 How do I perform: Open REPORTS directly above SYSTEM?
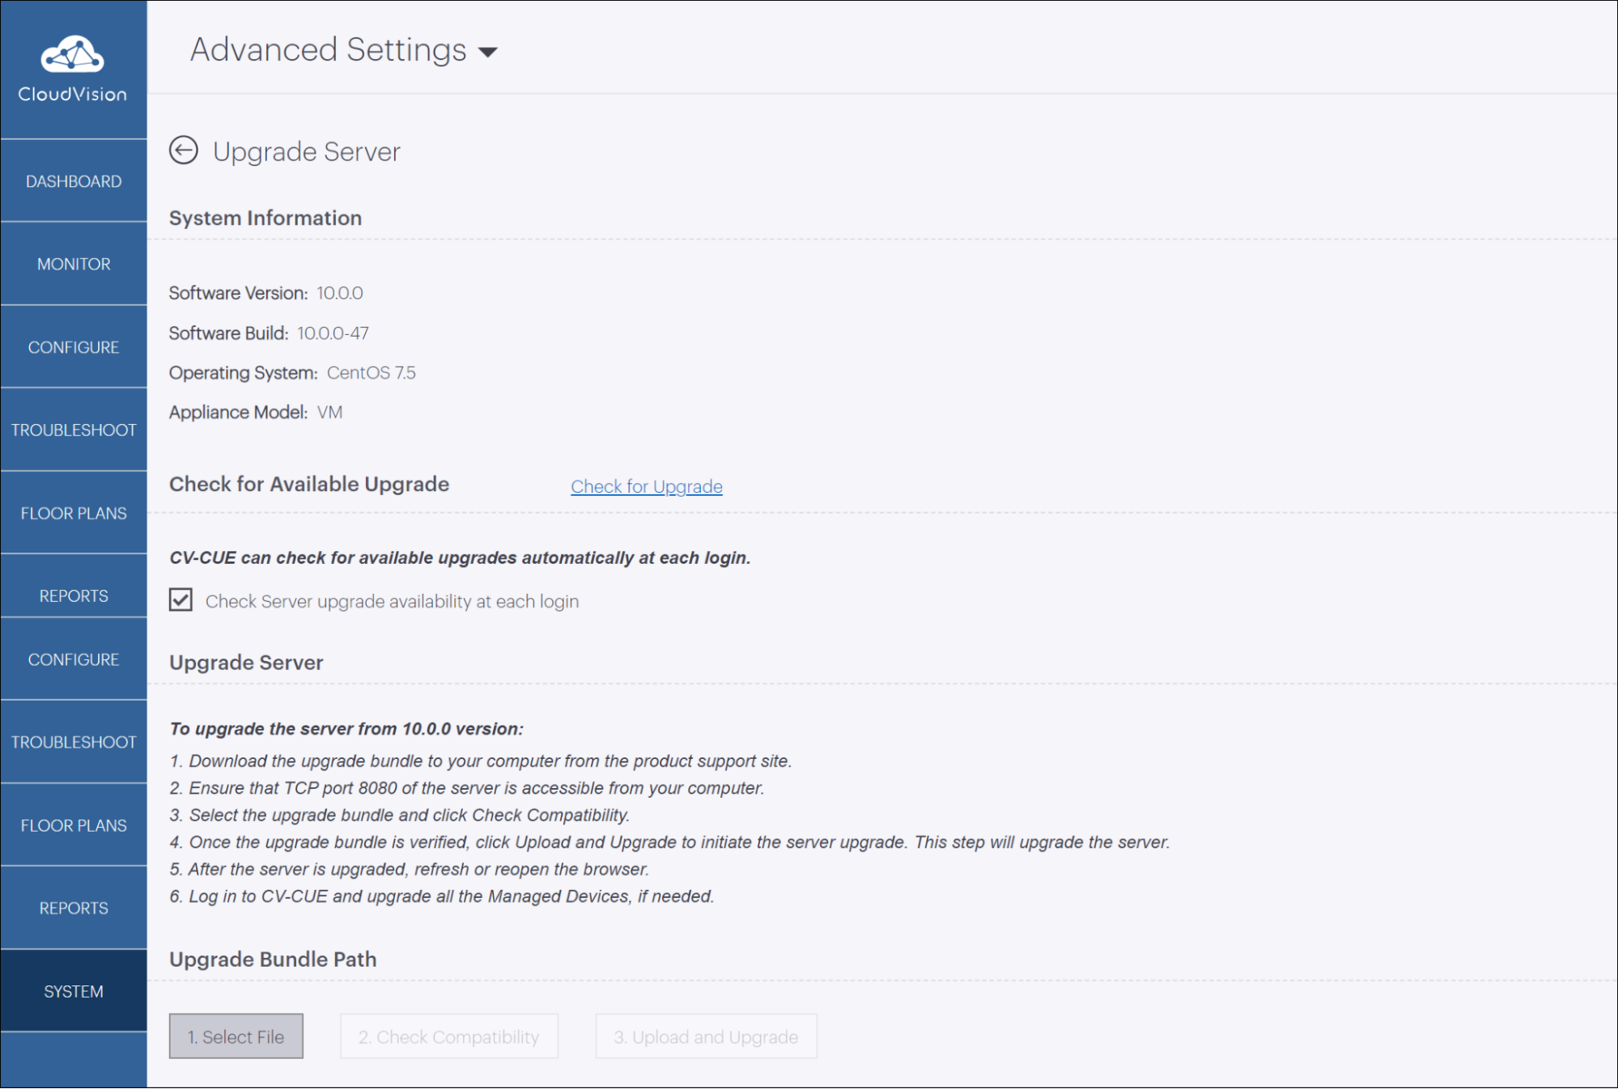[x=74, y=908]
